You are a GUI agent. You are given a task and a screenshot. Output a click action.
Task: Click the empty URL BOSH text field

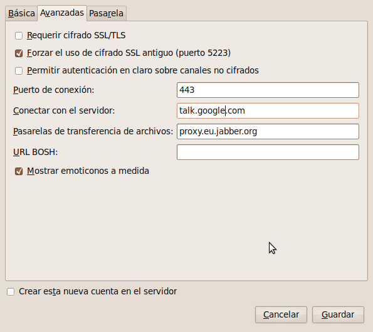click(268, 152)
